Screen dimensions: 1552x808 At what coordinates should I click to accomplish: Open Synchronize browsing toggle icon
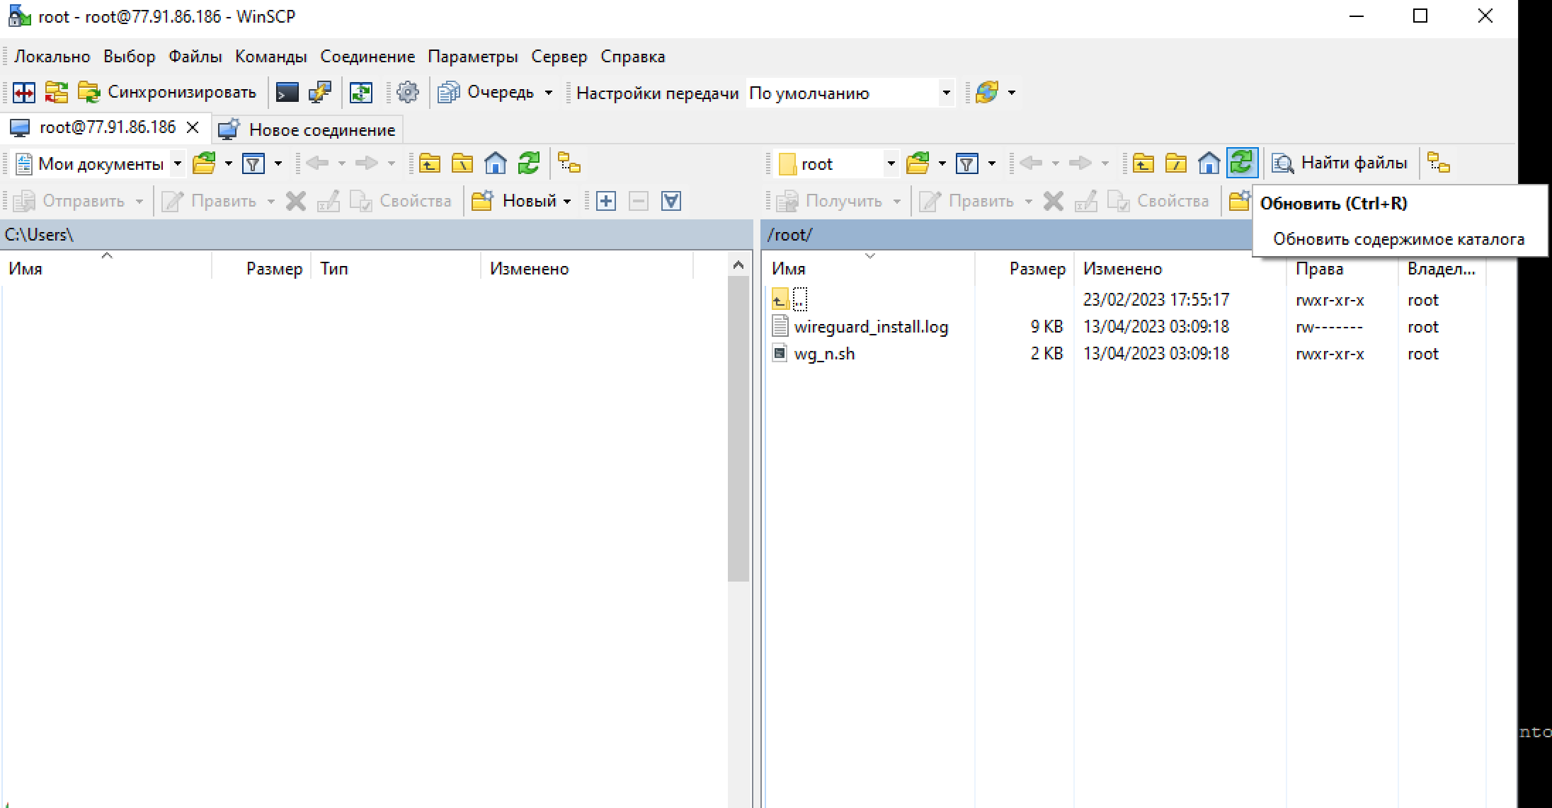pos(361,93)
